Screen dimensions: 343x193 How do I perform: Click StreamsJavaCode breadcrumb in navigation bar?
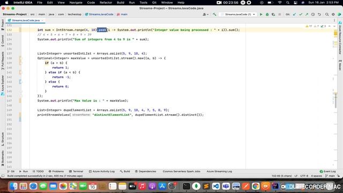(x=99, y=14)
